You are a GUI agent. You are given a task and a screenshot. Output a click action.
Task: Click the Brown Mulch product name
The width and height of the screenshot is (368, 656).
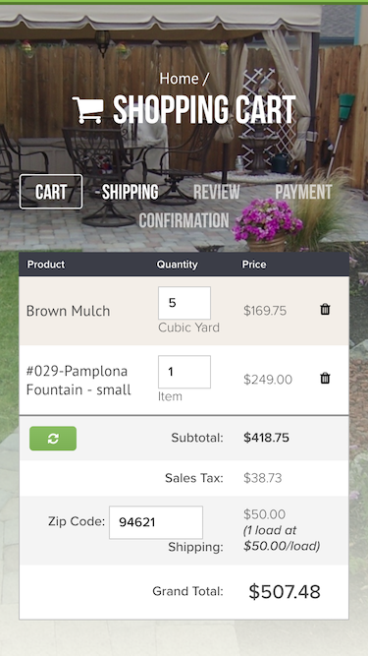(x=68, y=311)
